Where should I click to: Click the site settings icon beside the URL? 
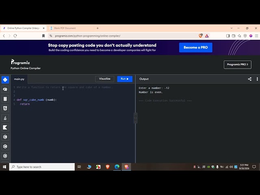(x=51, y=36)
